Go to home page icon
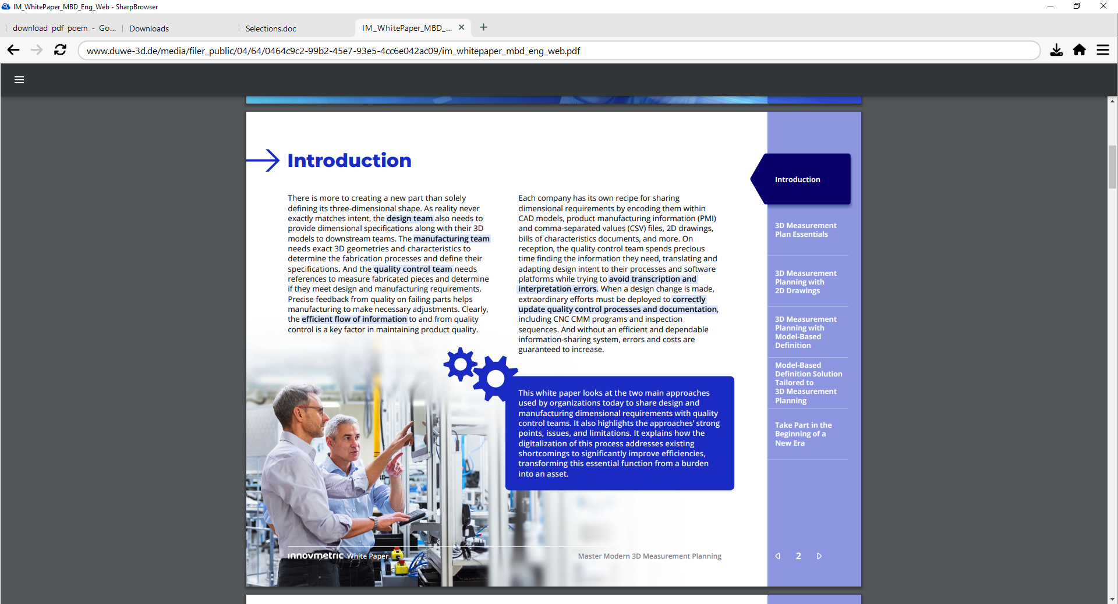 pos(1080,50)
